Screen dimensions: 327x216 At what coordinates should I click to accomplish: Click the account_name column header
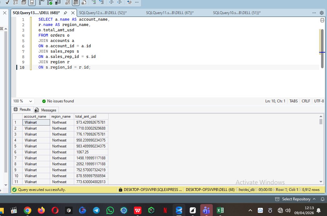(x=36, y=116)
